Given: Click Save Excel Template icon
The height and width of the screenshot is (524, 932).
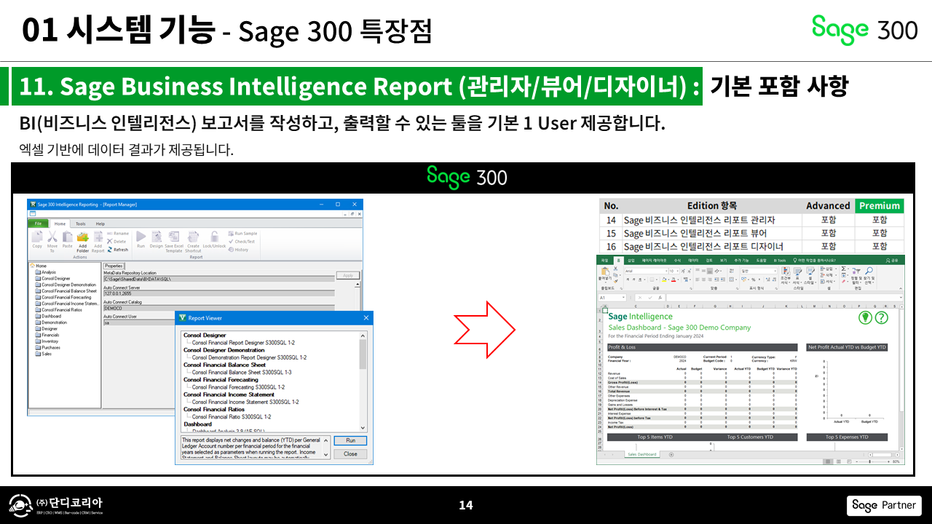Looking at the screenshot, I should tap(174, 241).
